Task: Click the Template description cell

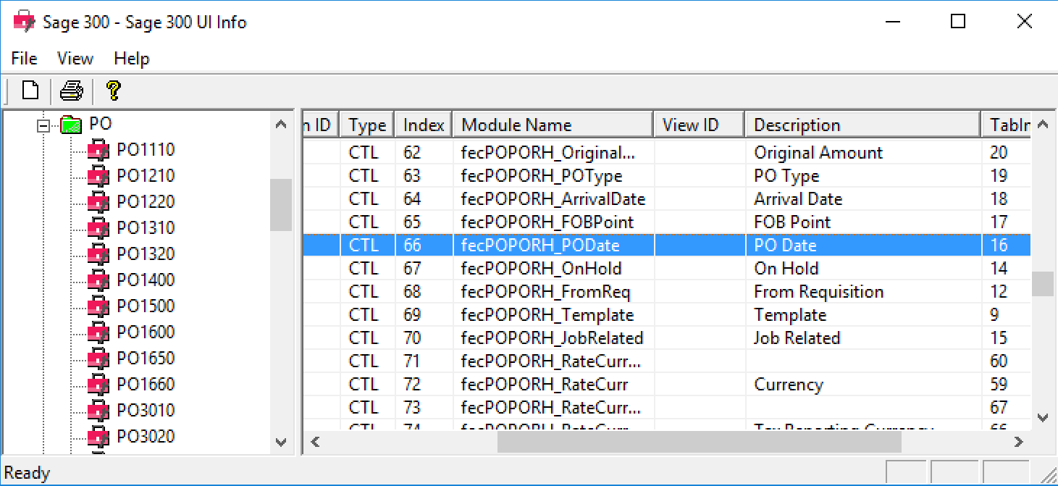Action: click(x=862, y=315)
